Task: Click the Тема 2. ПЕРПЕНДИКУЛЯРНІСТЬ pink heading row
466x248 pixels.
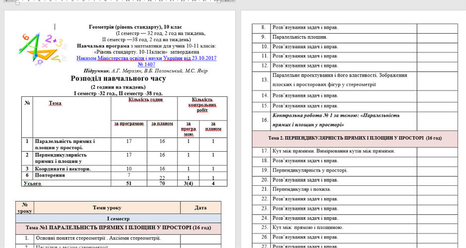Action: [355, 138]
